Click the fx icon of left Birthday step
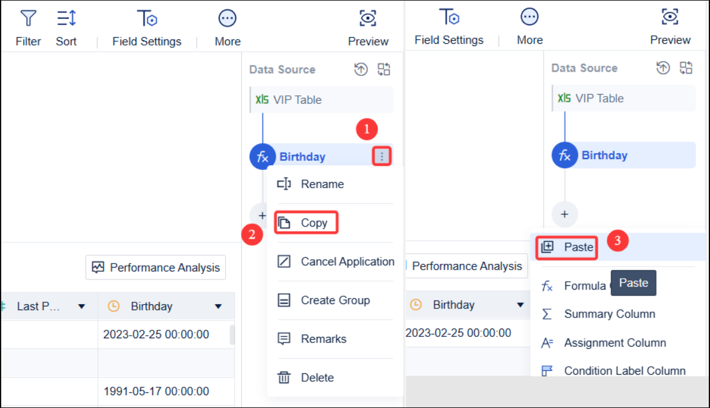The image size is (710, 408). point(262,157)
